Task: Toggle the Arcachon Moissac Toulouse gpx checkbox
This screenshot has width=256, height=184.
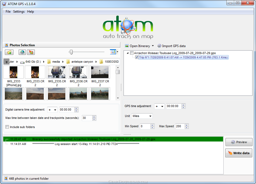Action: pos(132,53)
